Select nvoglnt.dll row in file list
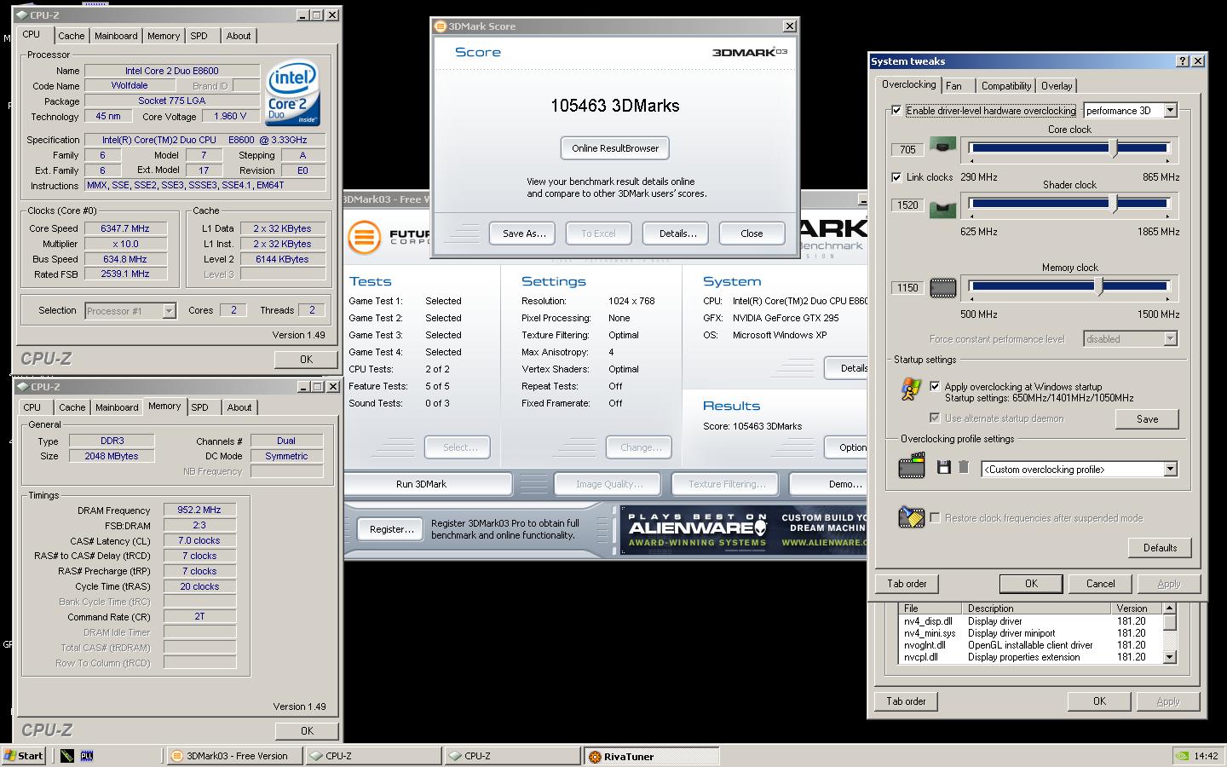 click(x=1030, y=645)
